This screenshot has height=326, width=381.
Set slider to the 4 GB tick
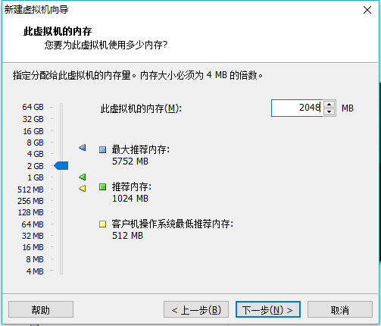coord(61,154)
